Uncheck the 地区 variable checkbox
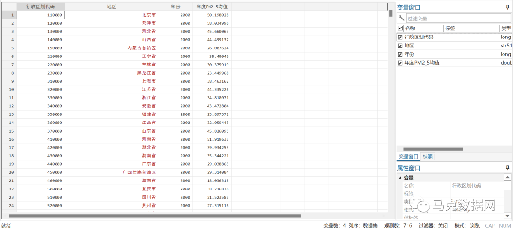Viewport: 513px width, 228px height. pos(400,46)
